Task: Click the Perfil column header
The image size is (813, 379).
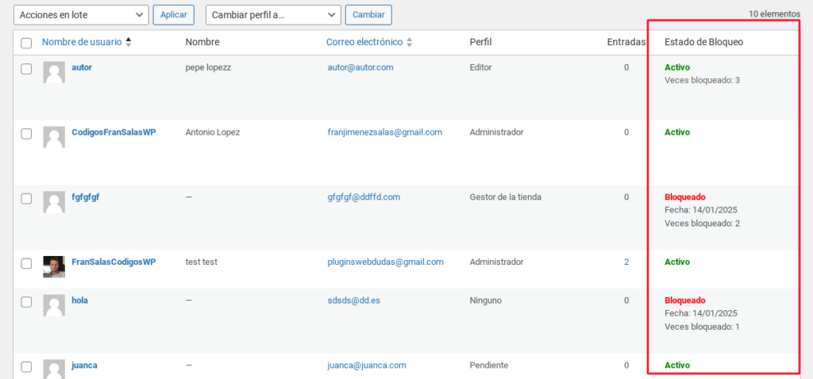Action: [480, 42]
